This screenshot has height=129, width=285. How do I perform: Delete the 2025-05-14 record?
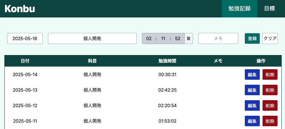point(270,74)
